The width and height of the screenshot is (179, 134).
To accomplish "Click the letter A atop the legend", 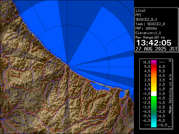I will click(170, 61).
